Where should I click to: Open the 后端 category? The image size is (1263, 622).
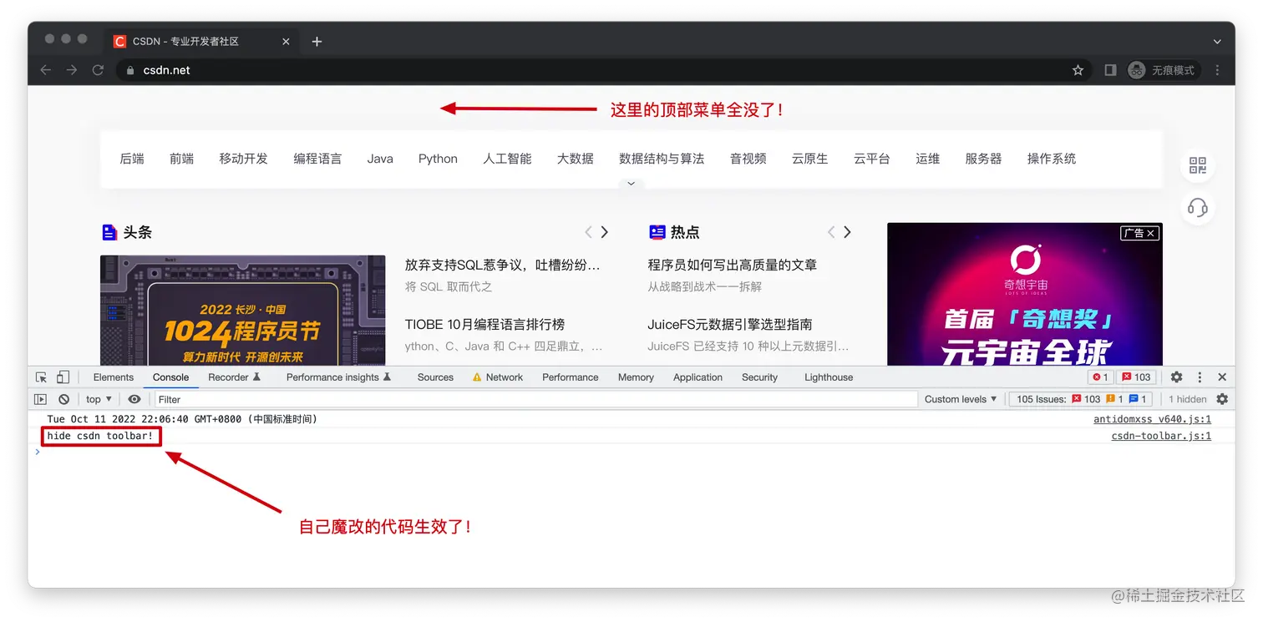132,159
